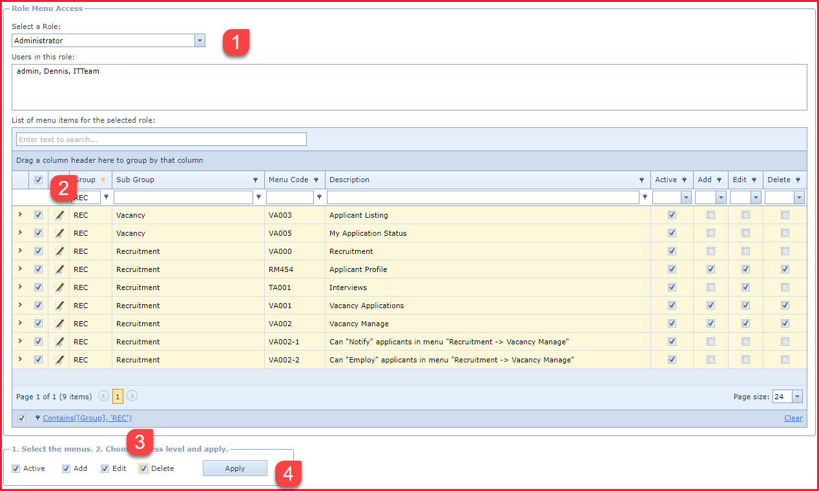Open edit pencil for RM454 Applicant Profile
This screenshot has height=491, width=819.
pos(59,269)
